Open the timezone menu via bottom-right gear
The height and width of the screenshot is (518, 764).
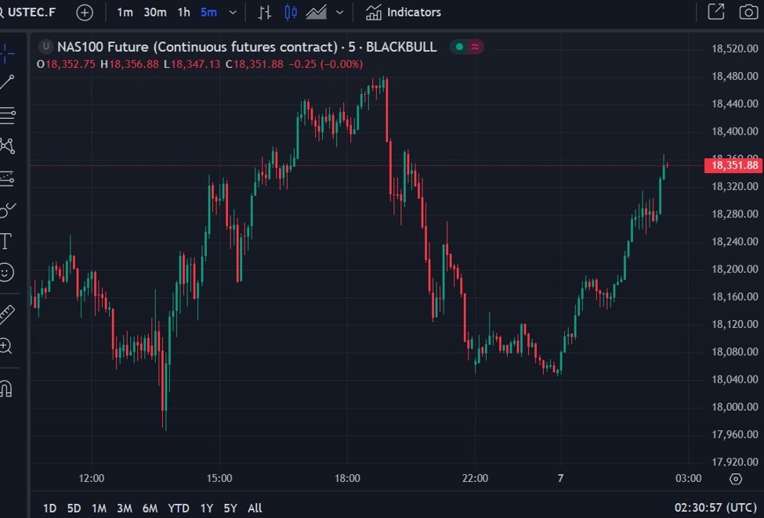pyautogui.click(x=735, y=478)
